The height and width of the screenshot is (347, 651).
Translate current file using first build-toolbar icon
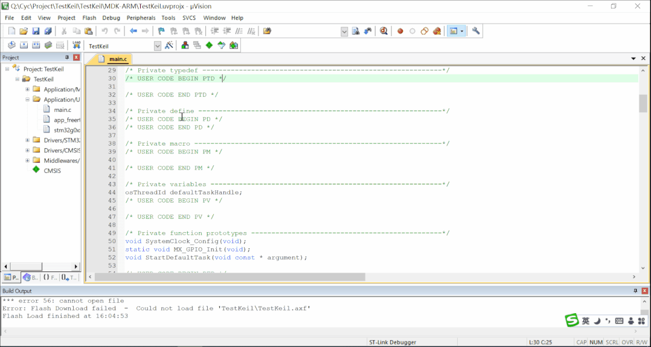pos(11,45)
